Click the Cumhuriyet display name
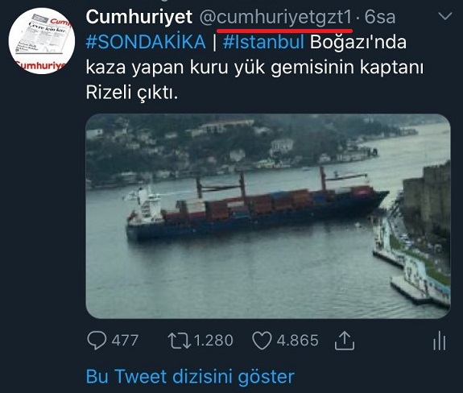 point(139,17)
